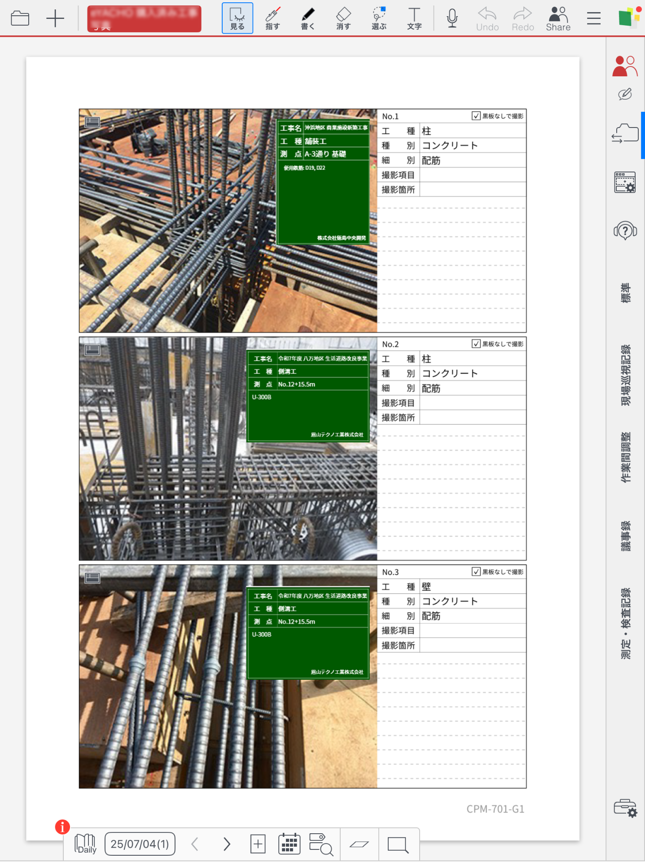
Task: Open the form settings icon with gear
Action: tap(625, 182)
